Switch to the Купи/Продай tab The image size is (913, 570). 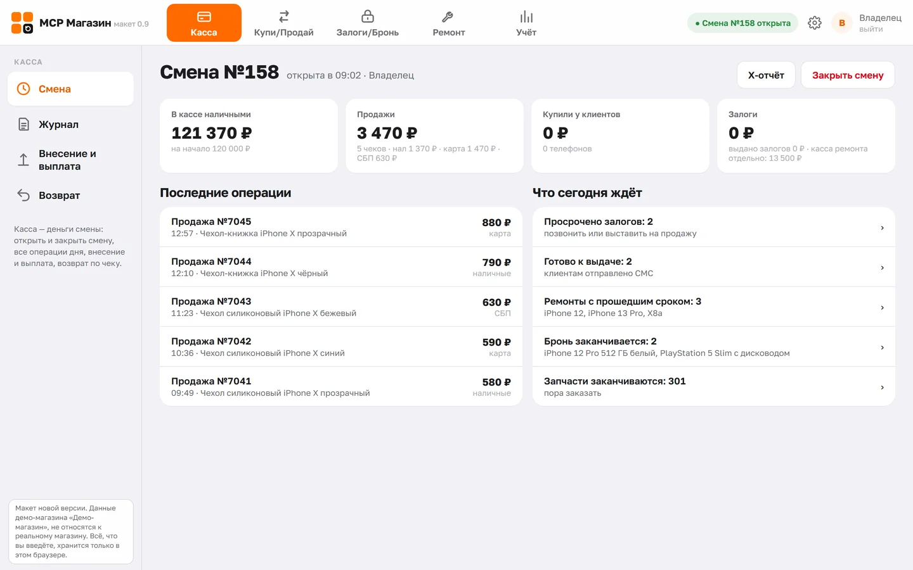pos(283,23)
